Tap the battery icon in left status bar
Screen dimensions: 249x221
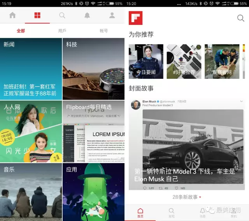(110, 3)
